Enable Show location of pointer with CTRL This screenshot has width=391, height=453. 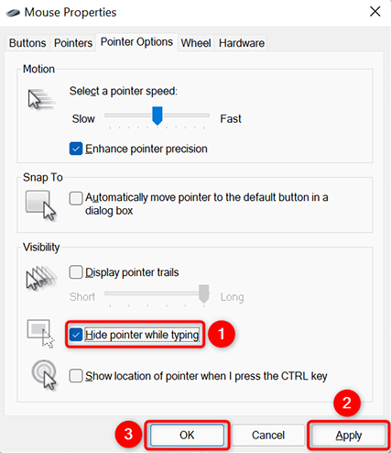[76, 376]
